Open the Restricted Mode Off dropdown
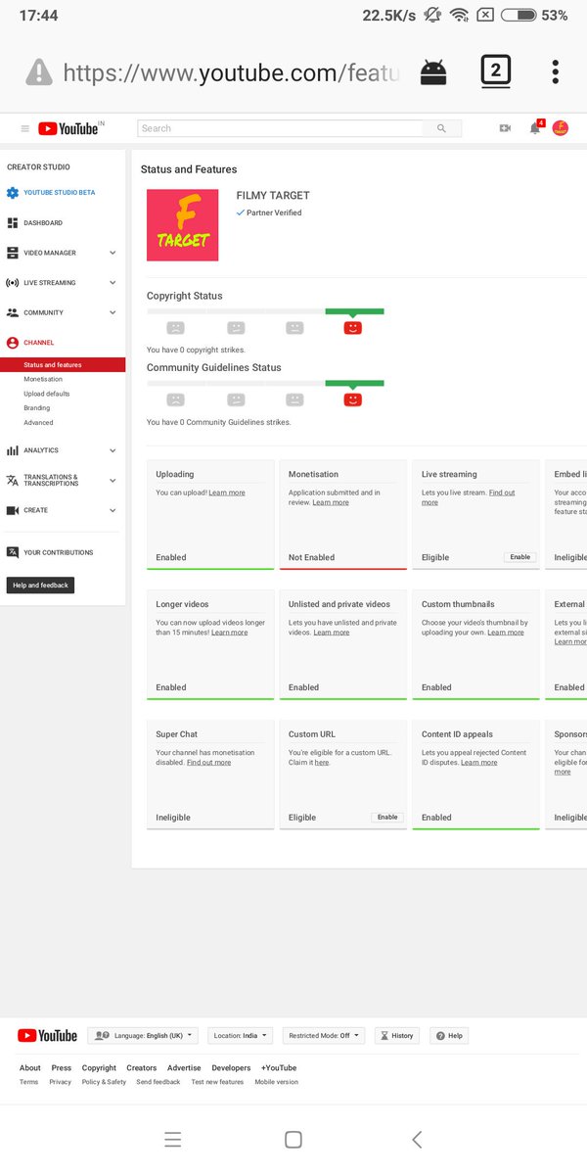The image size is (587, 1175). pyautogui.click(x=324, y=1035)
